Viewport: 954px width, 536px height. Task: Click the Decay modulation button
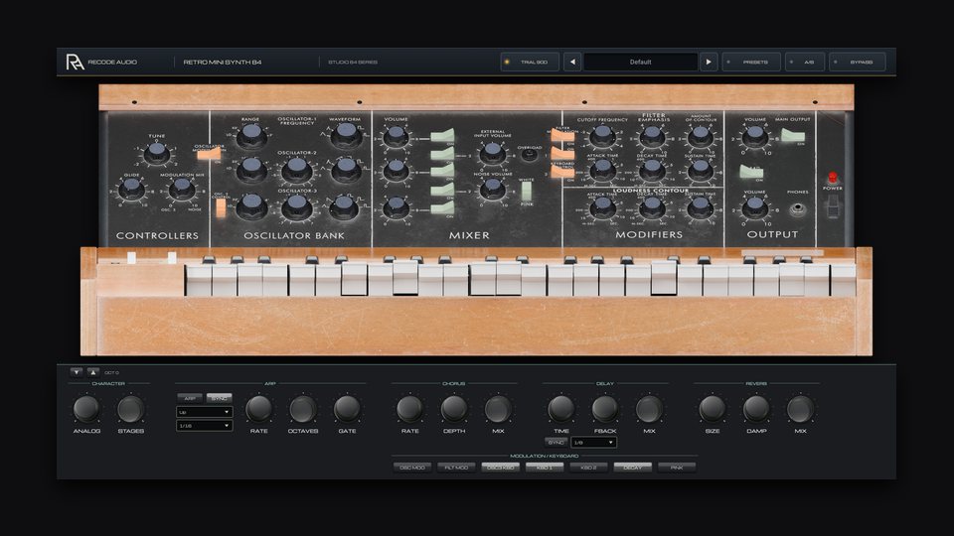(x=632, y=468)
